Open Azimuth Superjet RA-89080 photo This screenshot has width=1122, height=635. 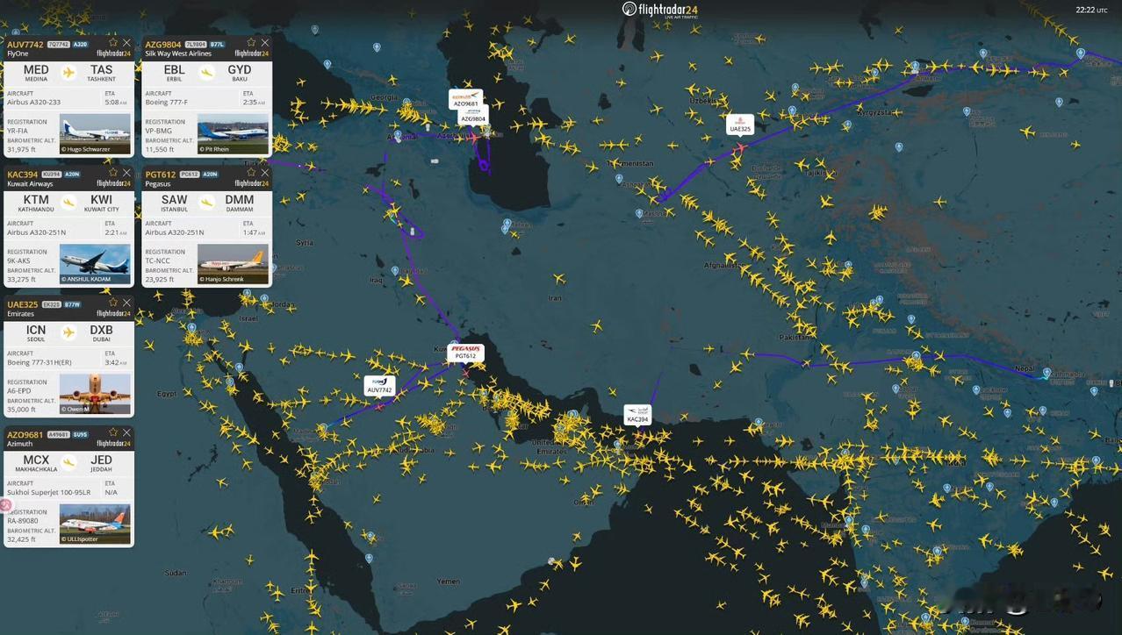(95, 524)
